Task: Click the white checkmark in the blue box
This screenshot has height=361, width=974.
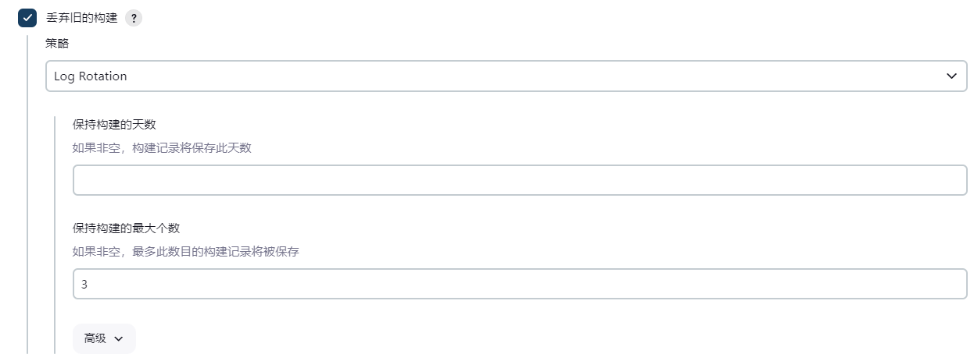Action: pyautogui.click(x=27, y=18)
